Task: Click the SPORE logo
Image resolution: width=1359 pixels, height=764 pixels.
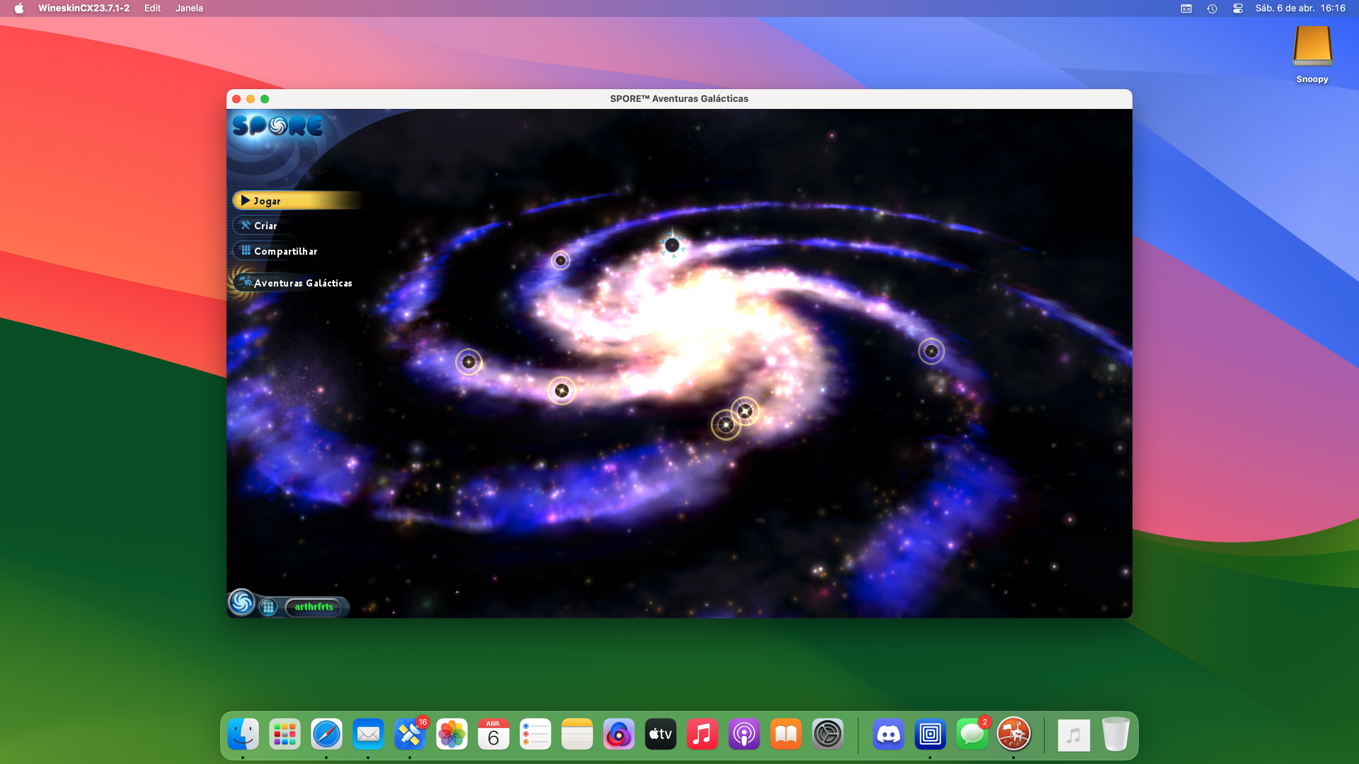Action: click(279, 125)
